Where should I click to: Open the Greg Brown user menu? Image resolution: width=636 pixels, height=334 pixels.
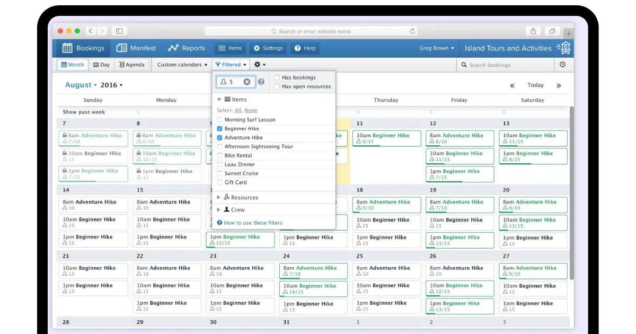pos(437,48)
